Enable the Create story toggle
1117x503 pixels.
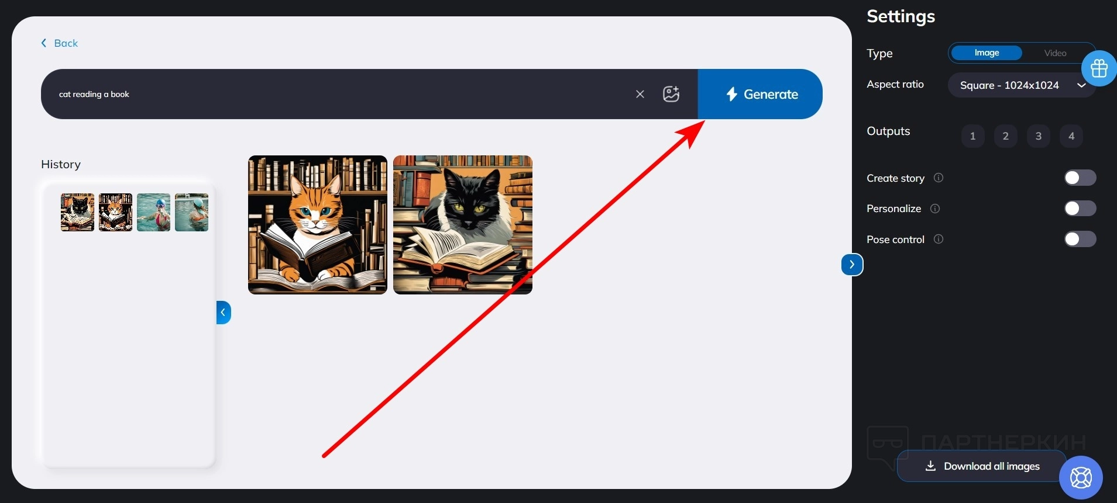point(1080,178)
